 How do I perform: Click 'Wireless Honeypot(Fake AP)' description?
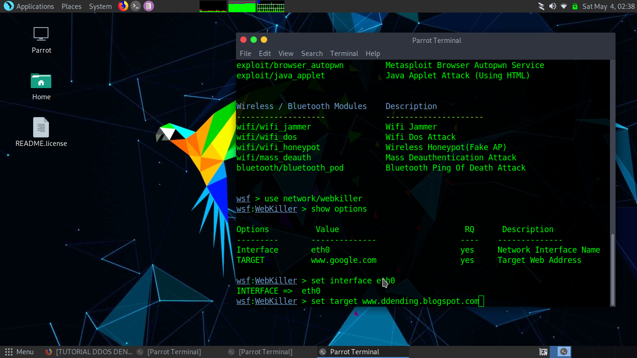(x=446, y=147)
